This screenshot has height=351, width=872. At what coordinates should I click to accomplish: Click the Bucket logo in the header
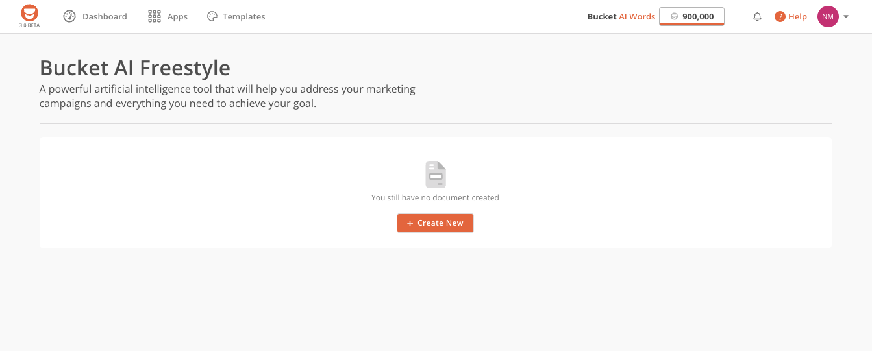[29, 14]
